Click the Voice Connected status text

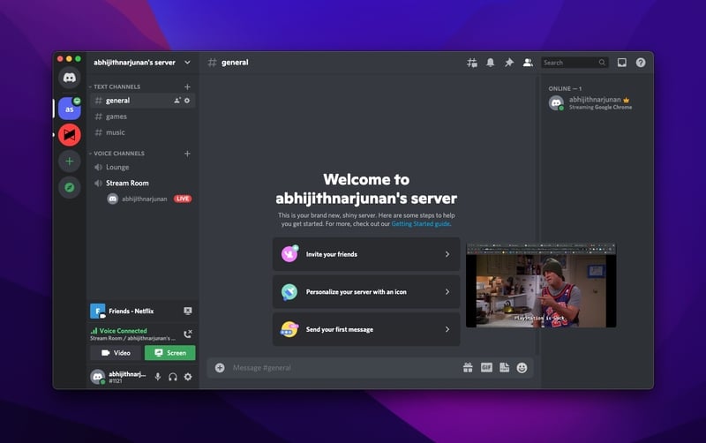pos(123,331)
